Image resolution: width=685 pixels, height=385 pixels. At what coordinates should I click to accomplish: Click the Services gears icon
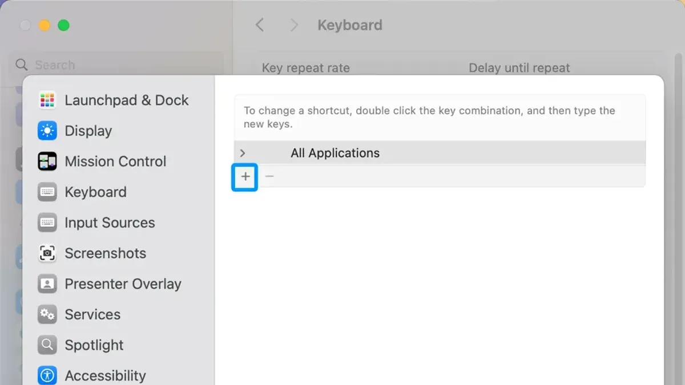click(x=47, y=314)
